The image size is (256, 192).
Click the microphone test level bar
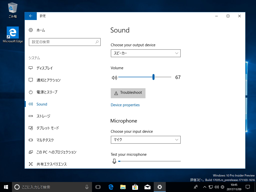tap(149, 161)
